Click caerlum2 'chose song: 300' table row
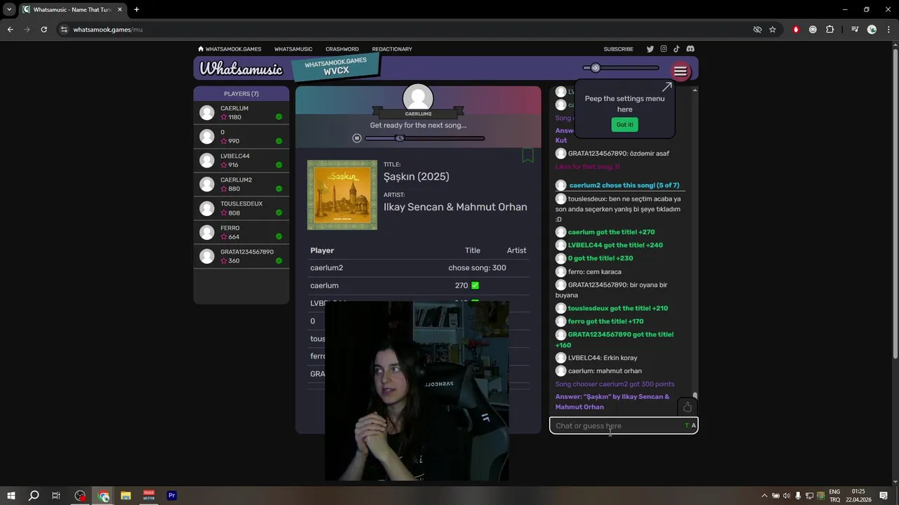Screen dimensions: 899x505 point(418,268)
